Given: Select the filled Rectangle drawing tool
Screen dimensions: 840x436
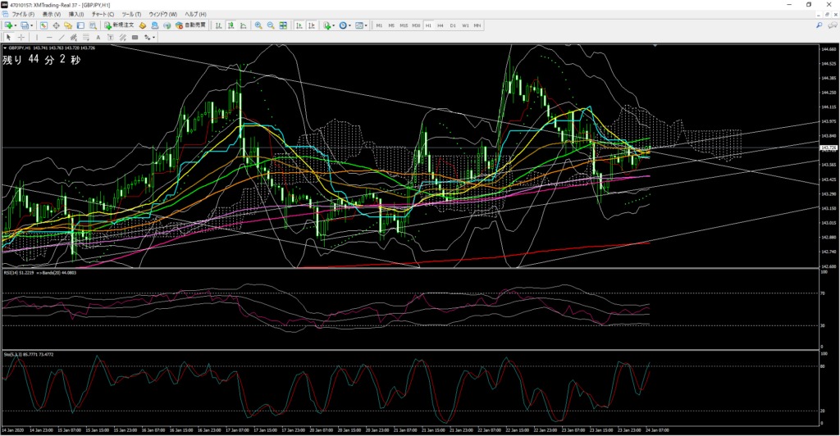Looking at the screenshot, I should pyautogui.click(x=135, y=38).
